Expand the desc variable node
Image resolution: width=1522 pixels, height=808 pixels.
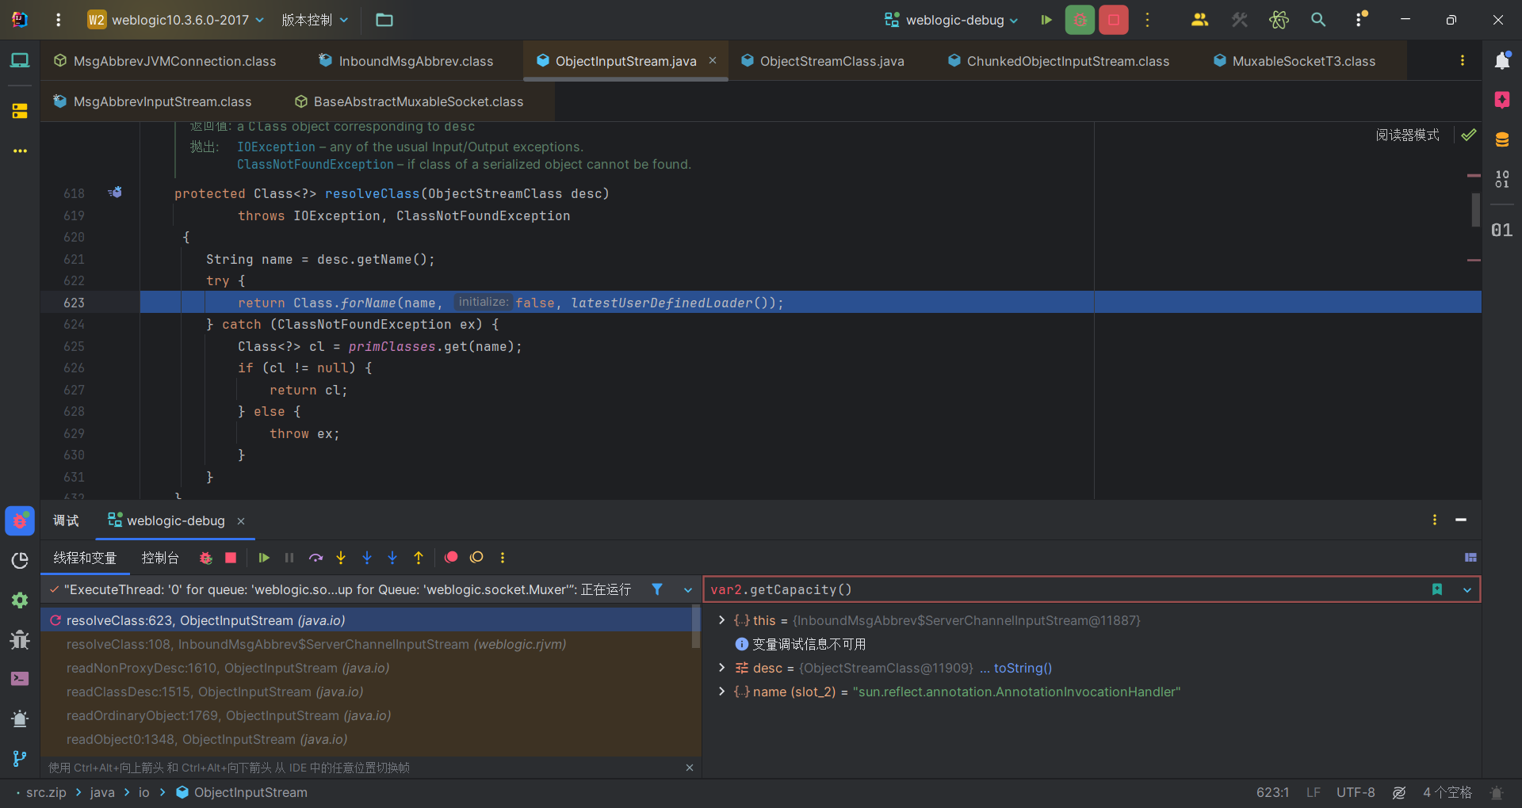pyautogui.click(x=721, y=668)
